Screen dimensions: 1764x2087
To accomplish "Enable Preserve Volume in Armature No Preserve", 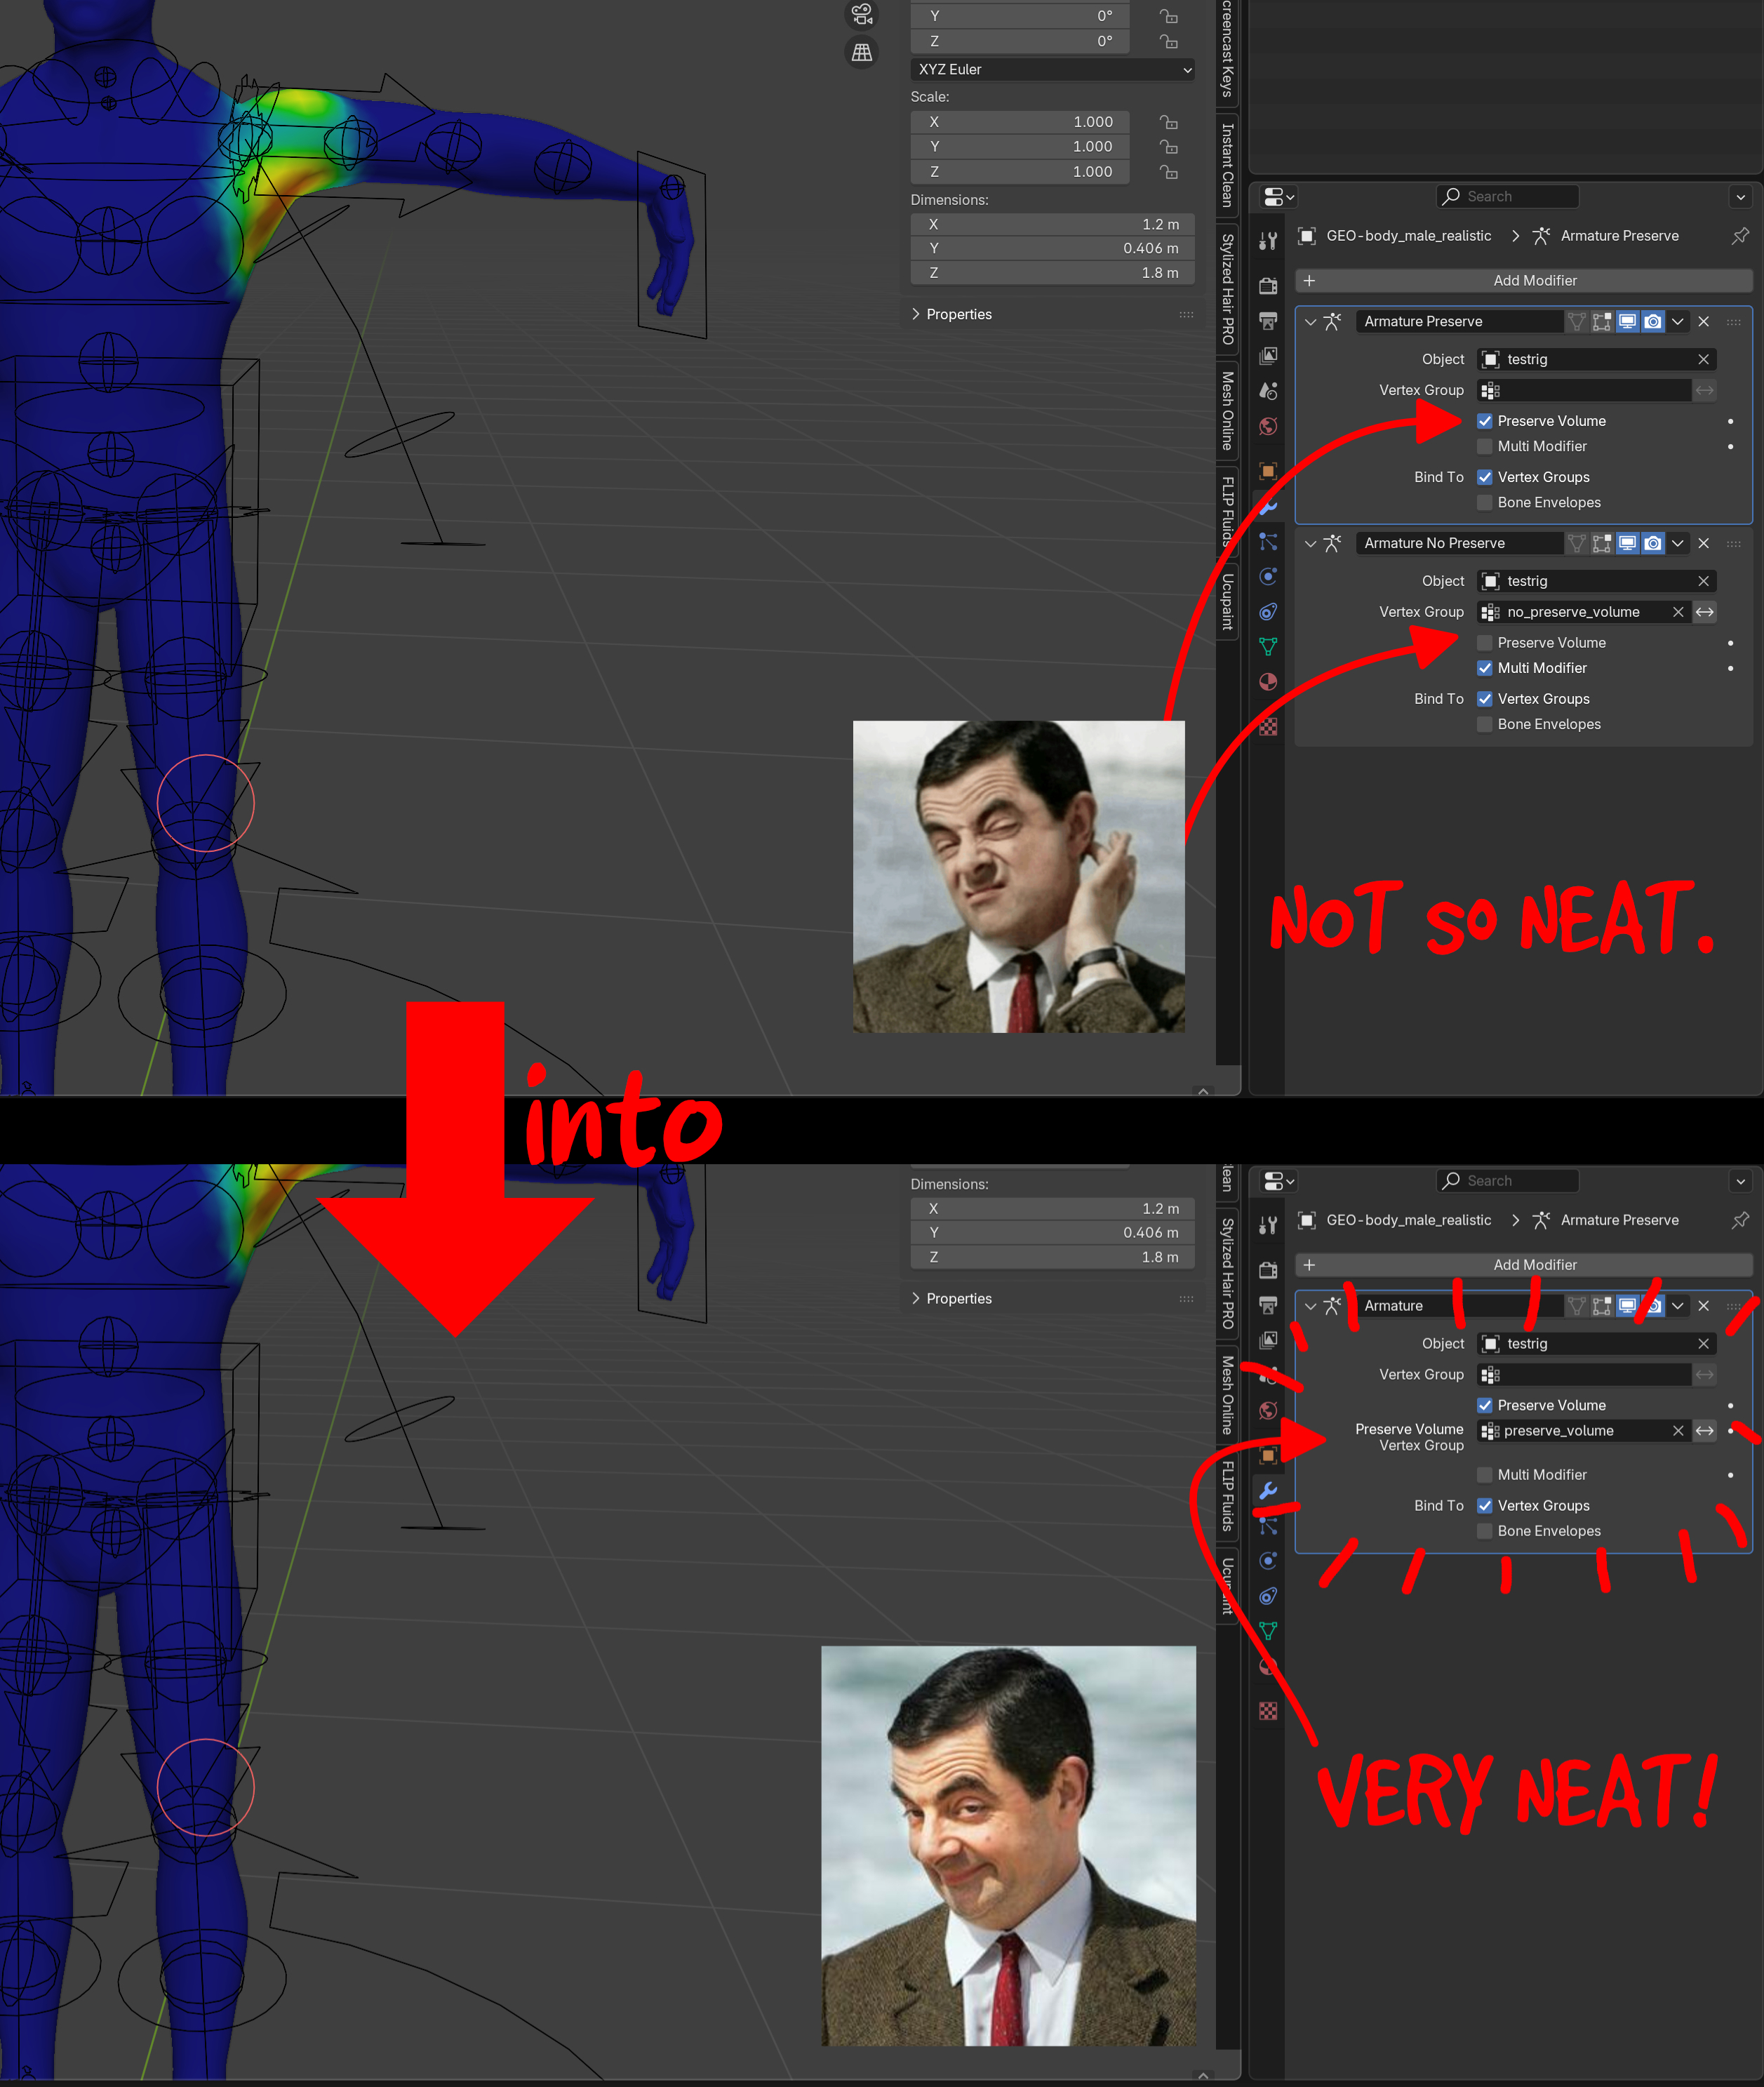I will [1485, 643].
